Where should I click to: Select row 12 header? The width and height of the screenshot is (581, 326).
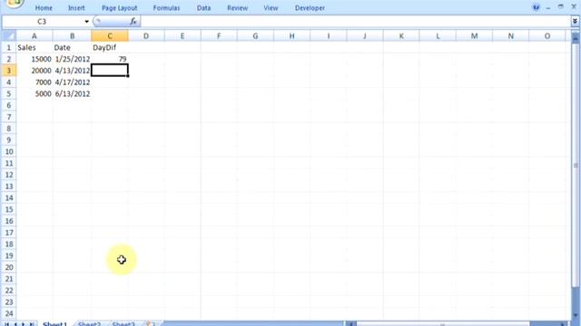(8, 175)
